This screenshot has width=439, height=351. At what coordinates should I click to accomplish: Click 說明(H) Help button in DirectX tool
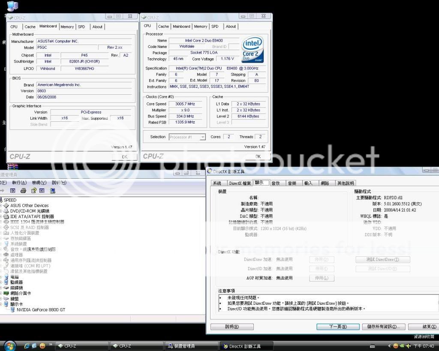[232, 327]
